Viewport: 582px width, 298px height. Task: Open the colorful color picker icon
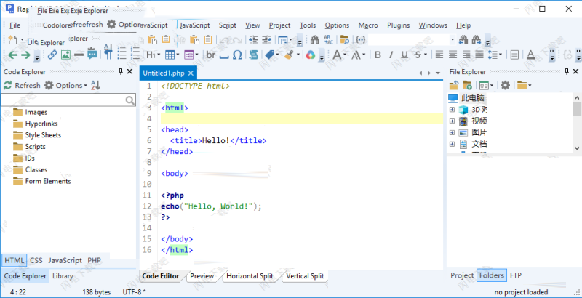click(x=311, y=55)
